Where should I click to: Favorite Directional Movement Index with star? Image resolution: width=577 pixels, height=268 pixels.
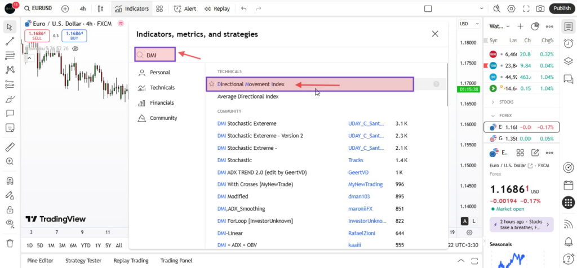click(x=212, y=84)
